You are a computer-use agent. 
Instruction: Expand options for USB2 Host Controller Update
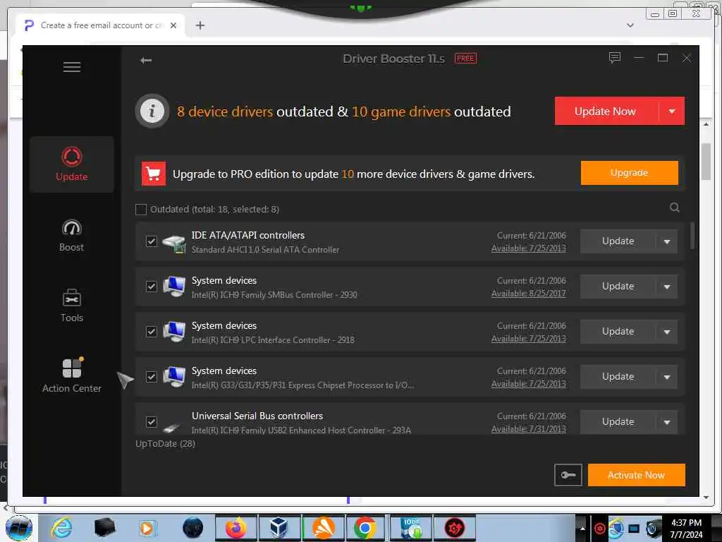click(x=667, y=422)
